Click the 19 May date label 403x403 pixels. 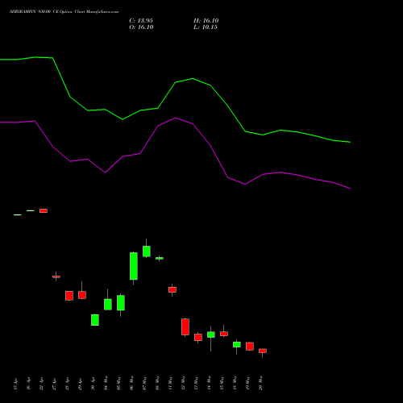[x=247, y=383]
